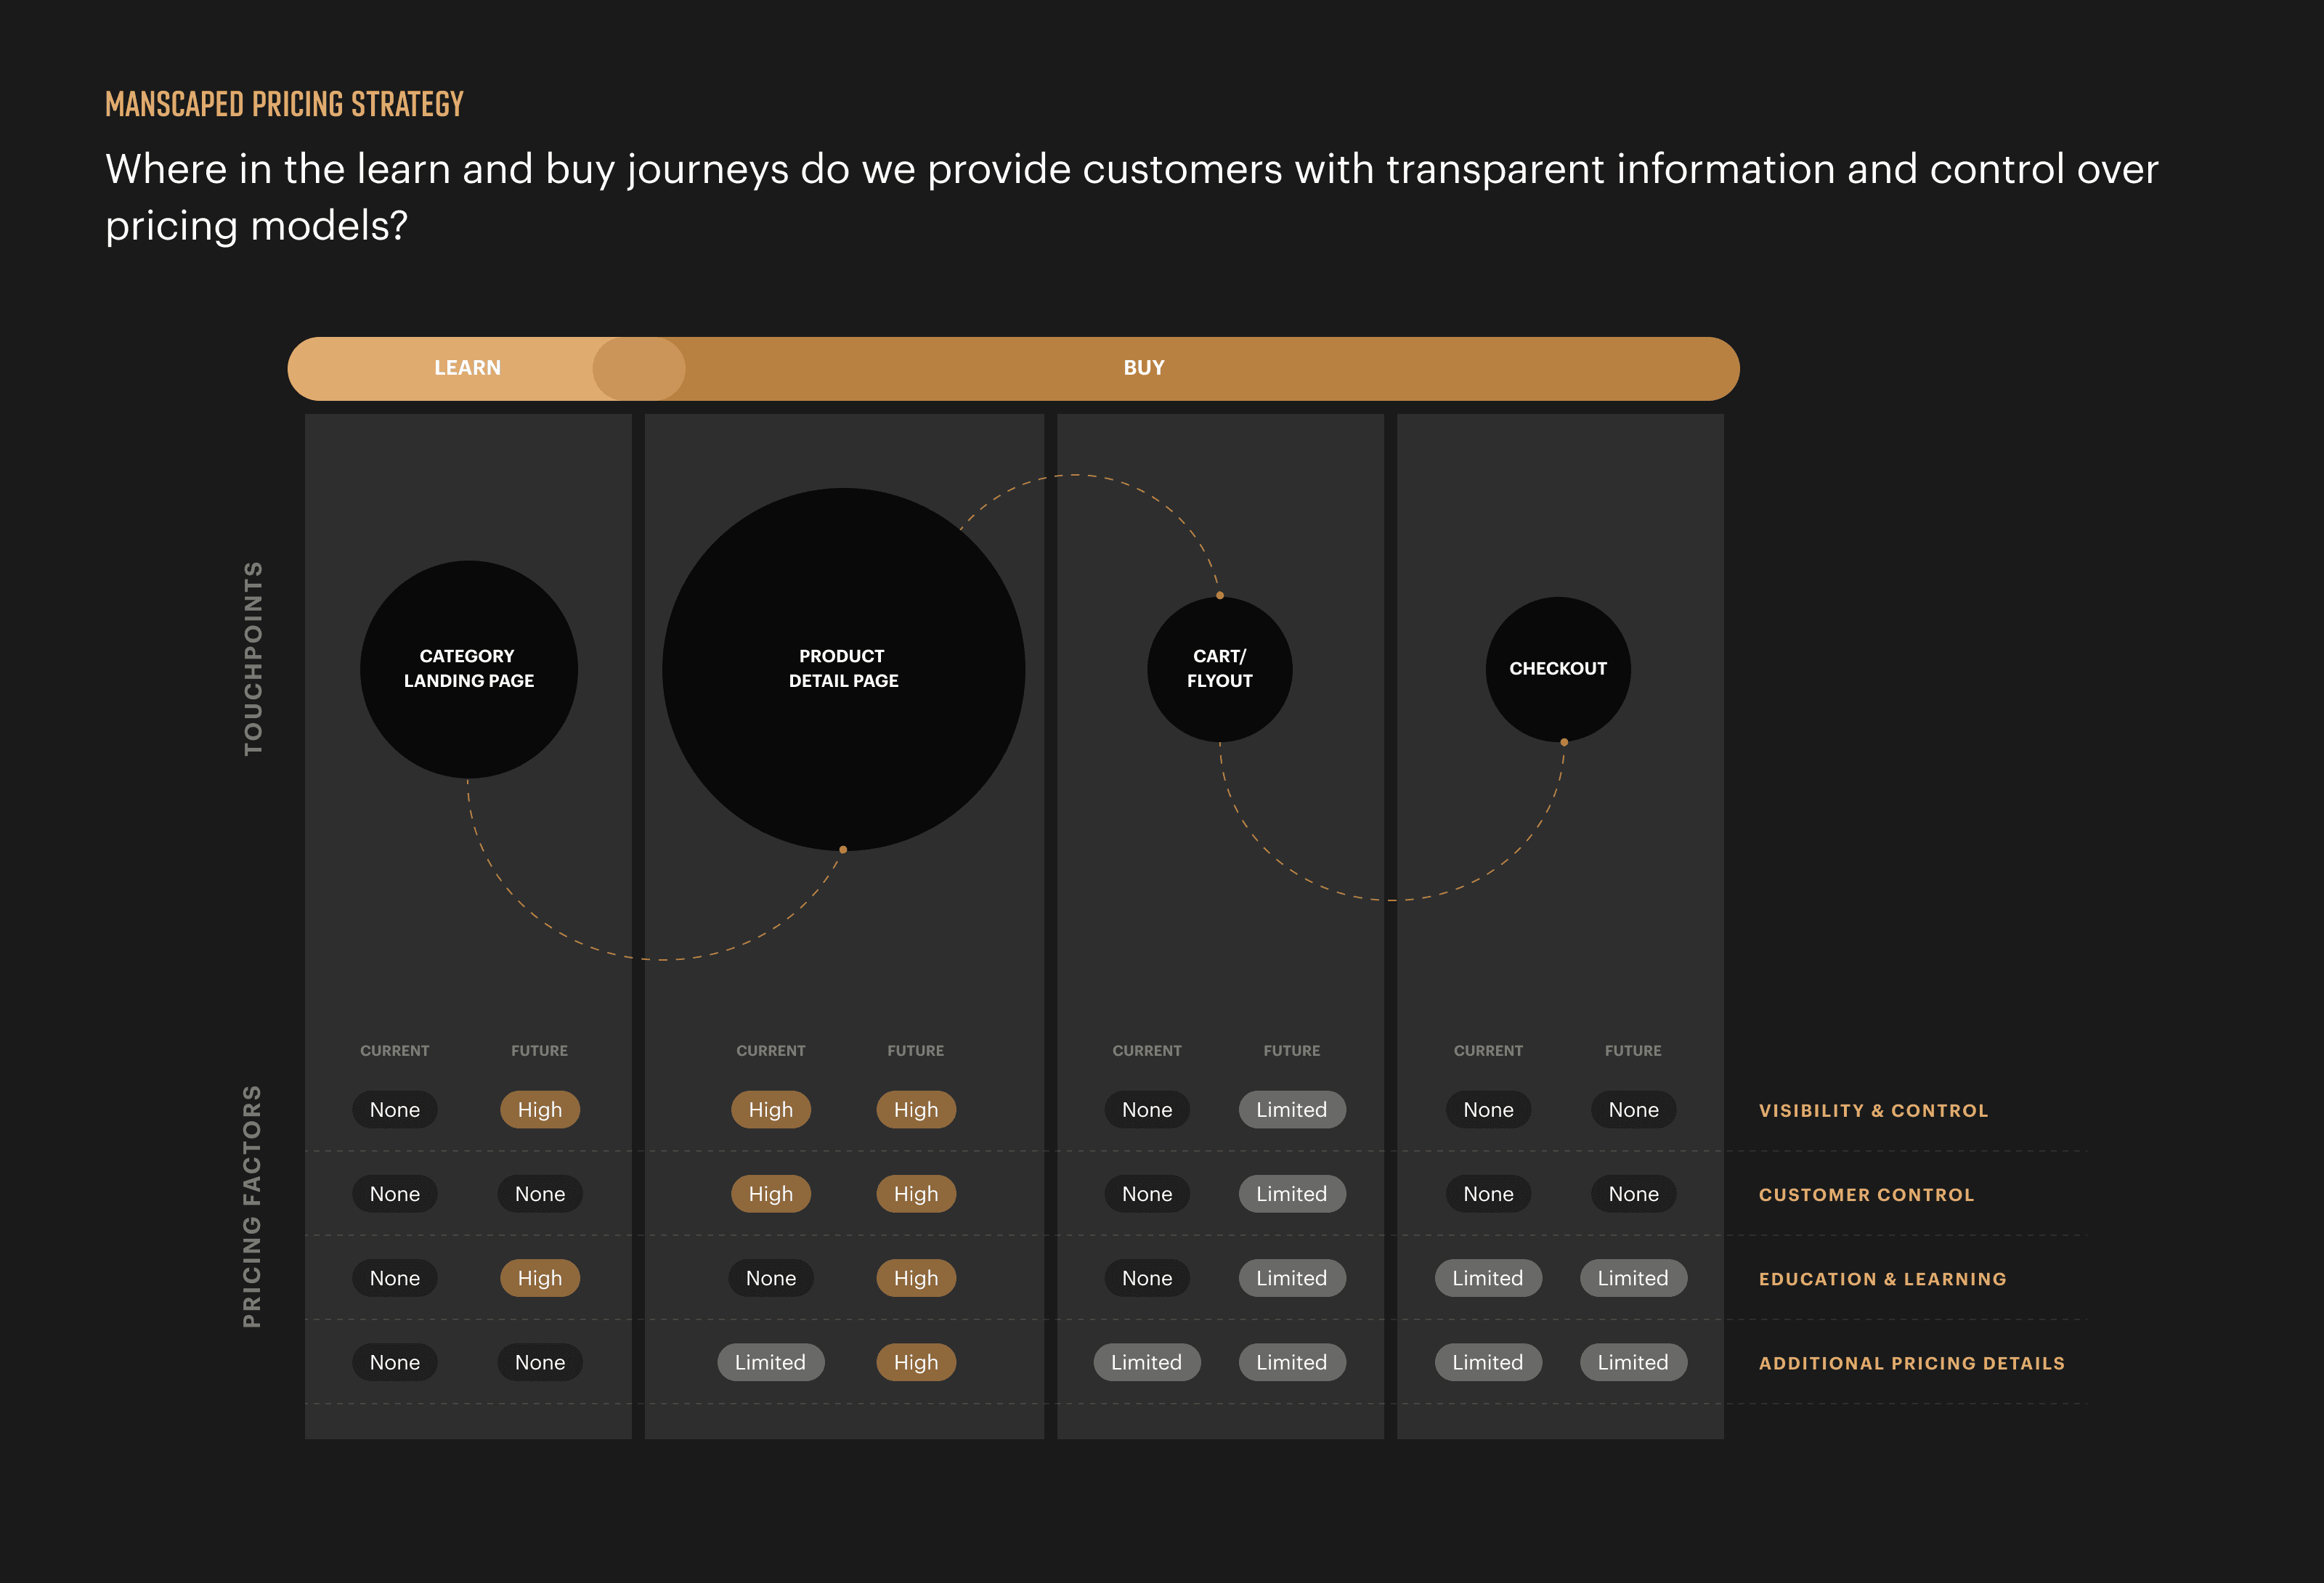Select Product Detail future Education & Learning 'High' pill
This screenshot has height=1583, width=2324.
916,1277
